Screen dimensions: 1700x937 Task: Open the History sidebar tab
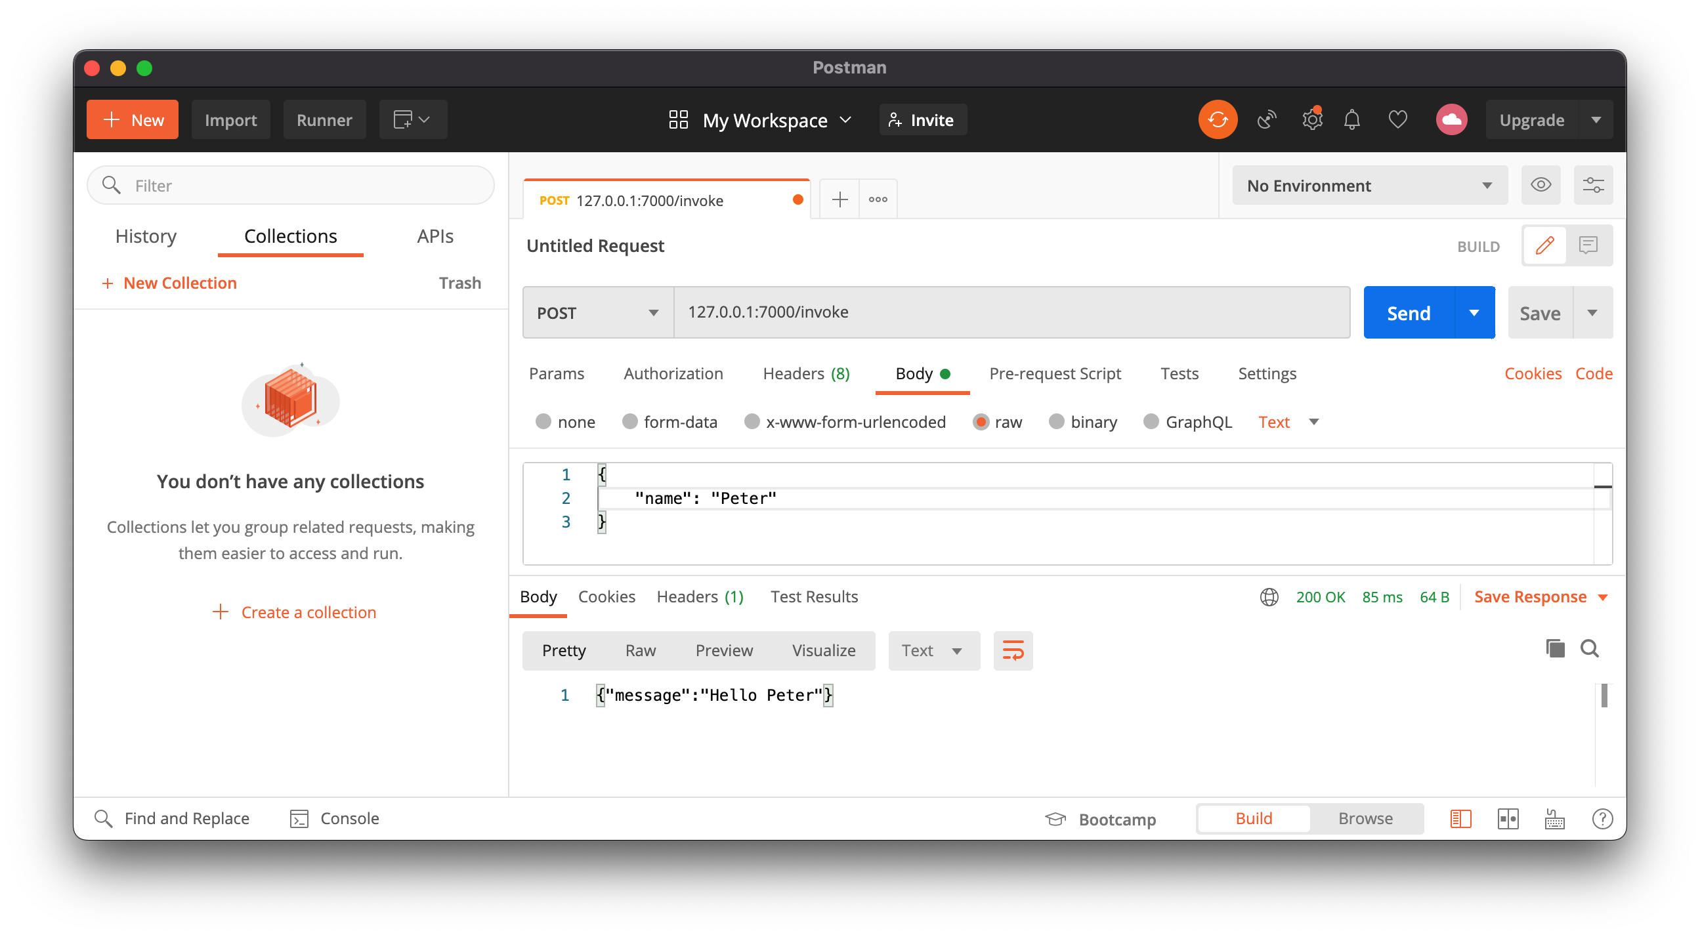[146, 236]
